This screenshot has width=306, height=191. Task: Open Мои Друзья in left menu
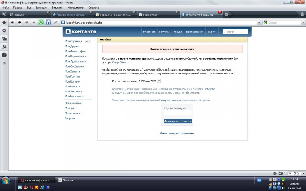(72, 46)
